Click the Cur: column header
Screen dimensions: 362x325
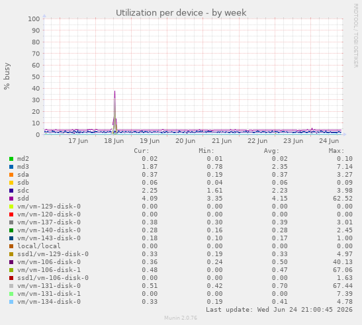point(142,151)
